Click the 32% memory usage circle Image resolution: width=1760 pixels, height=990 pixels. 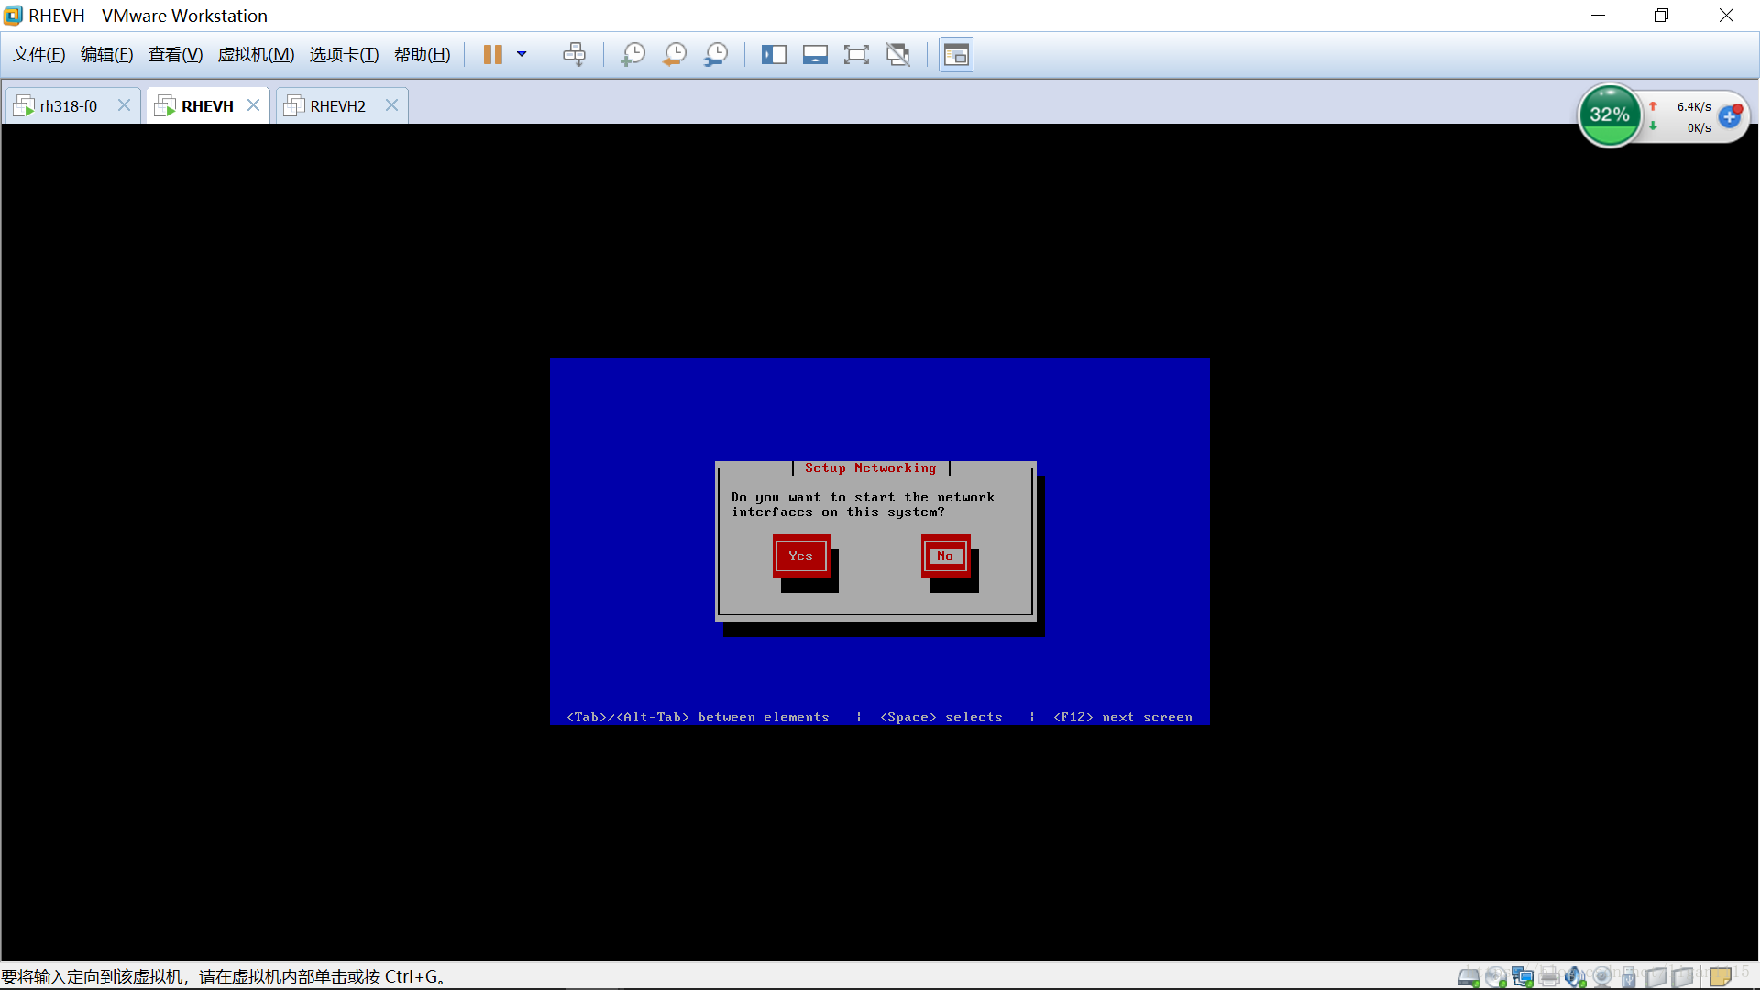click(1610, 115)
